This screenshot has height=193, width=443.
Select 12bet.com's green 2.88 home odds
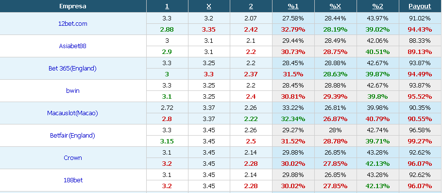[x=167, y=29]
